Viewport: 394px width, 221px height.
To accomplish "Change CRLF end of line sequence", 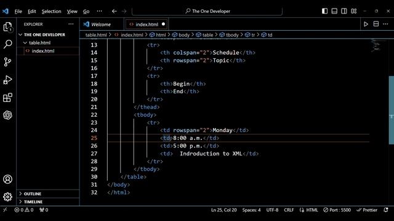I will (289, 210).
